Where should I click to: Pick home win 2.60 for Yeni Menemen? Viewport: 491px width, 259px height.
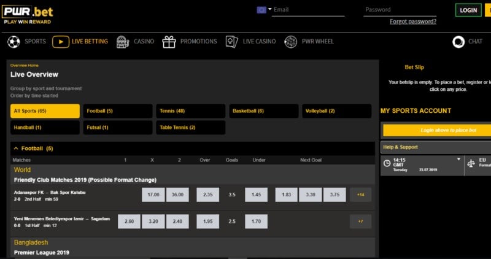[x=129, y=222]
